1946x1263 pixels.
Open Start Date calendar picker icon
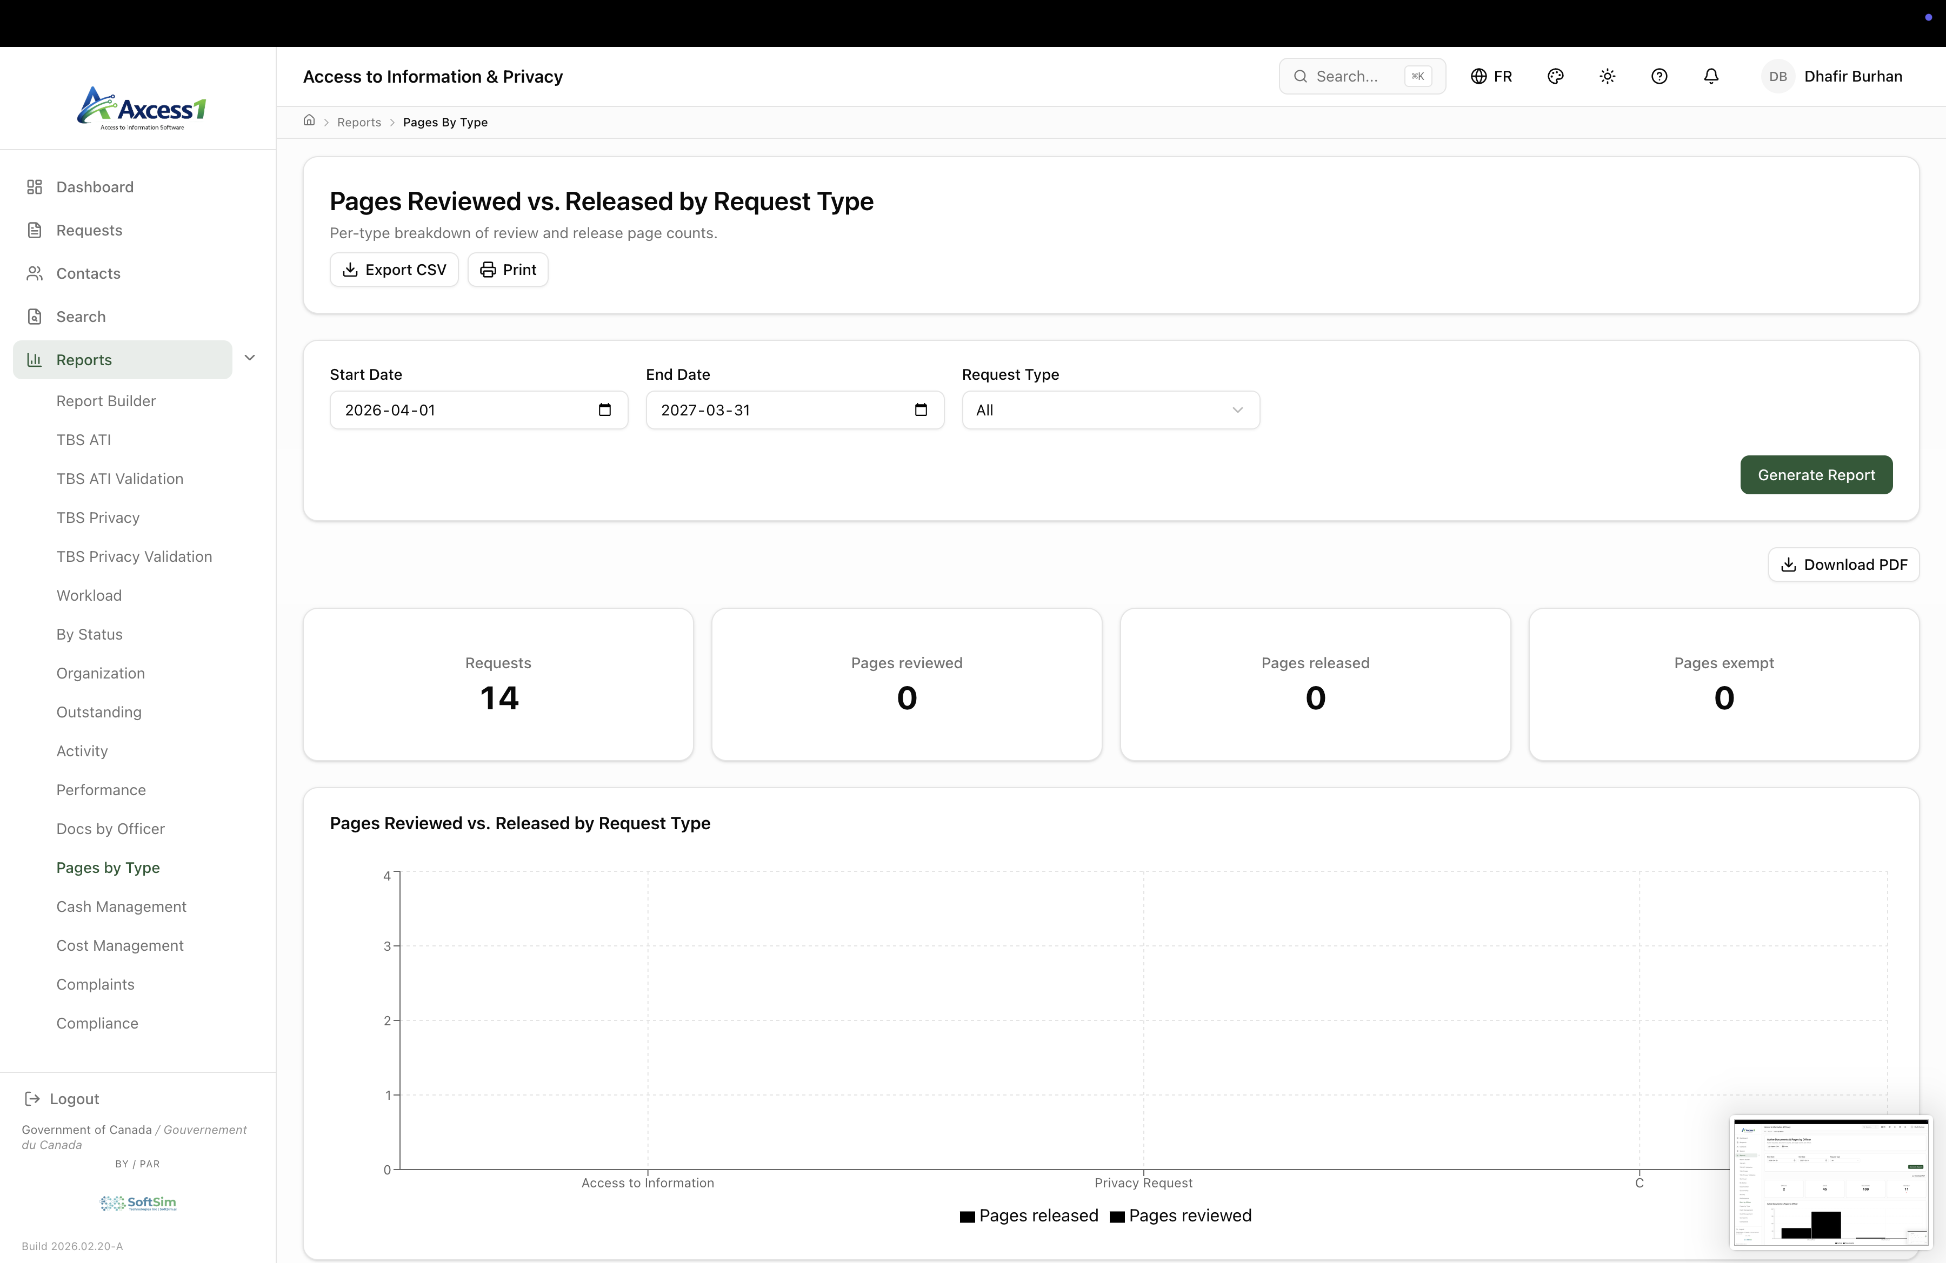[604, 410]
